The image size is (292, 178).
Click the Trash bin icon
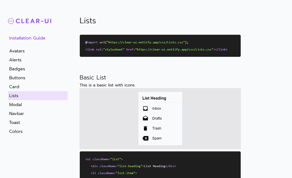(145, 128)
